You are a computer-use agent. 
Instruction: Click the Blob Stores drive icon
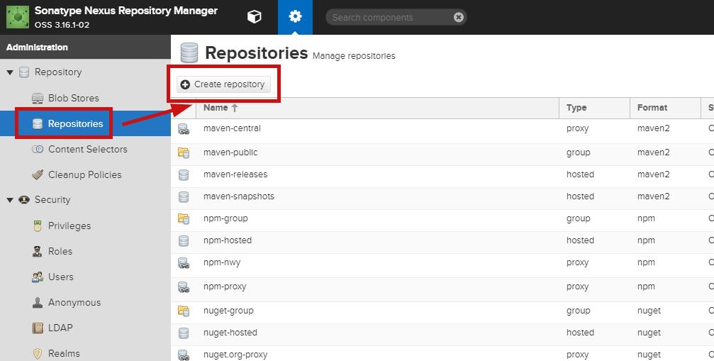click(38, 98)
